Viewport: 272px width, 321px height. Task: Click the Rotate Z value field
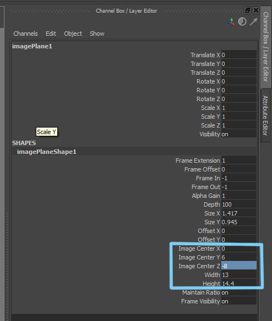point(239,99)
